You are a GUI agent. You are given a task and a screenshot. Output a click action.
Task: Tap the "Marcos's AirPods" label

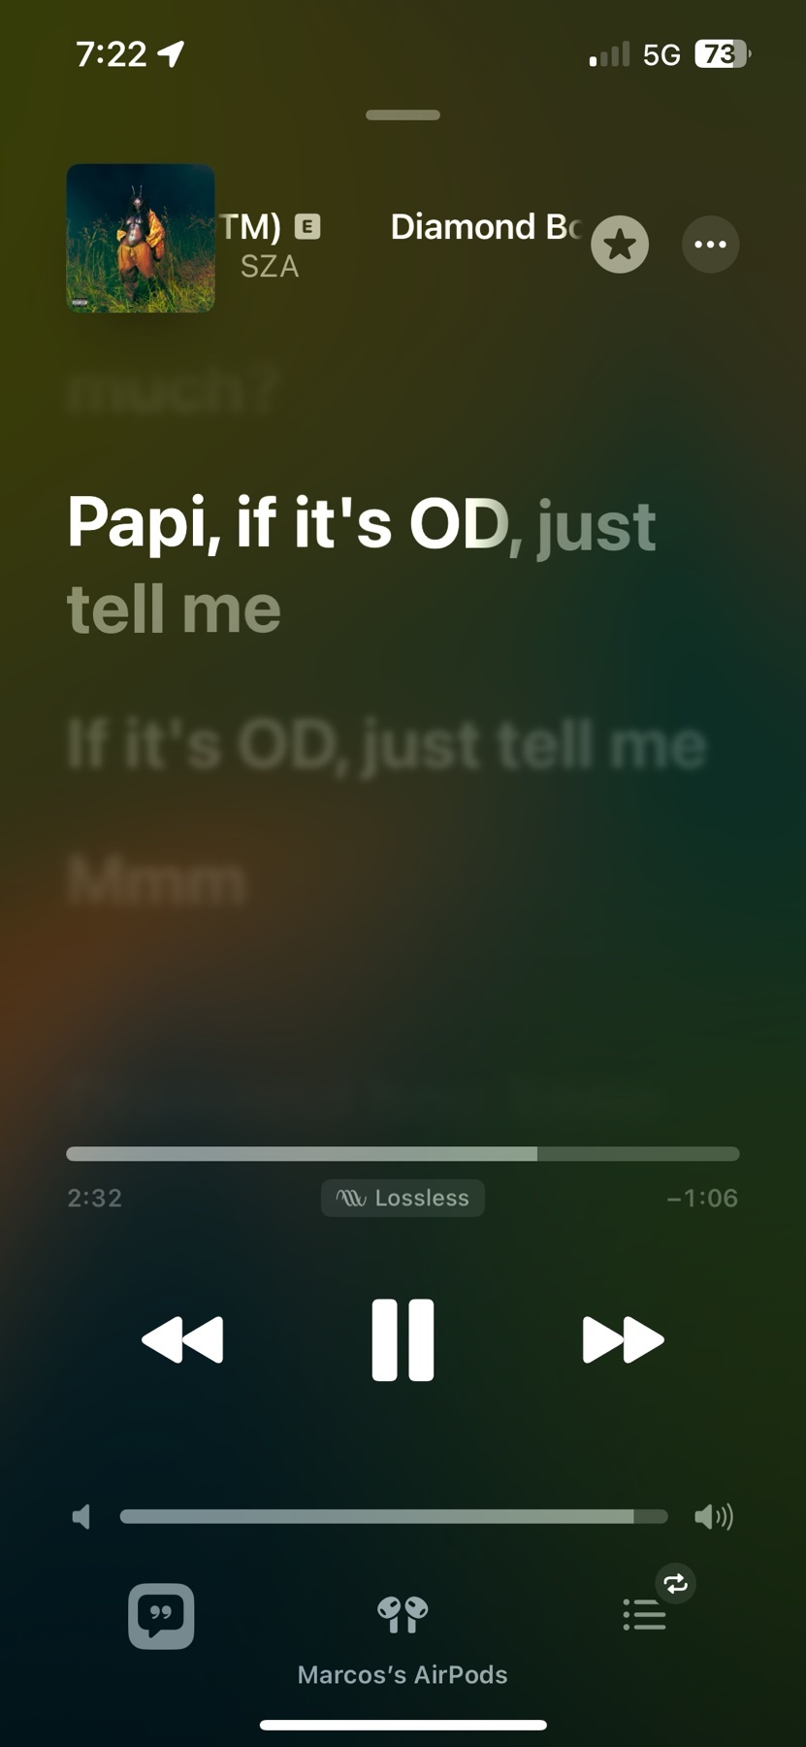[x=403, y=1674]
